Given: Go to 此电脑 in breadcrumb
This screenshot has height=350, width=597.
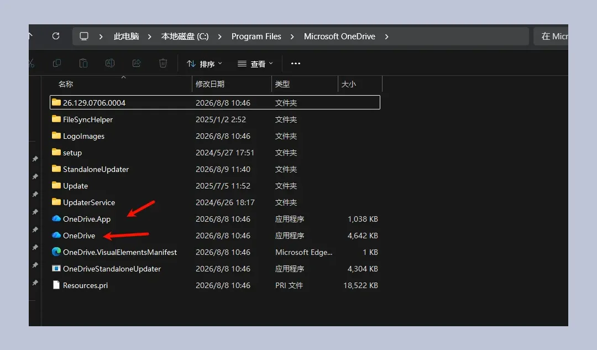Looking at the screenshot, I should (127, 36).
